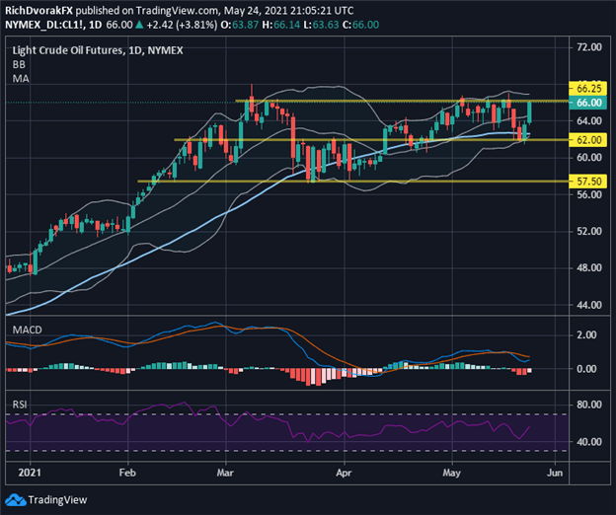This screenshot has height=515, width=616.
Task: Click the RSI indicator label
Action: point(20,405)
